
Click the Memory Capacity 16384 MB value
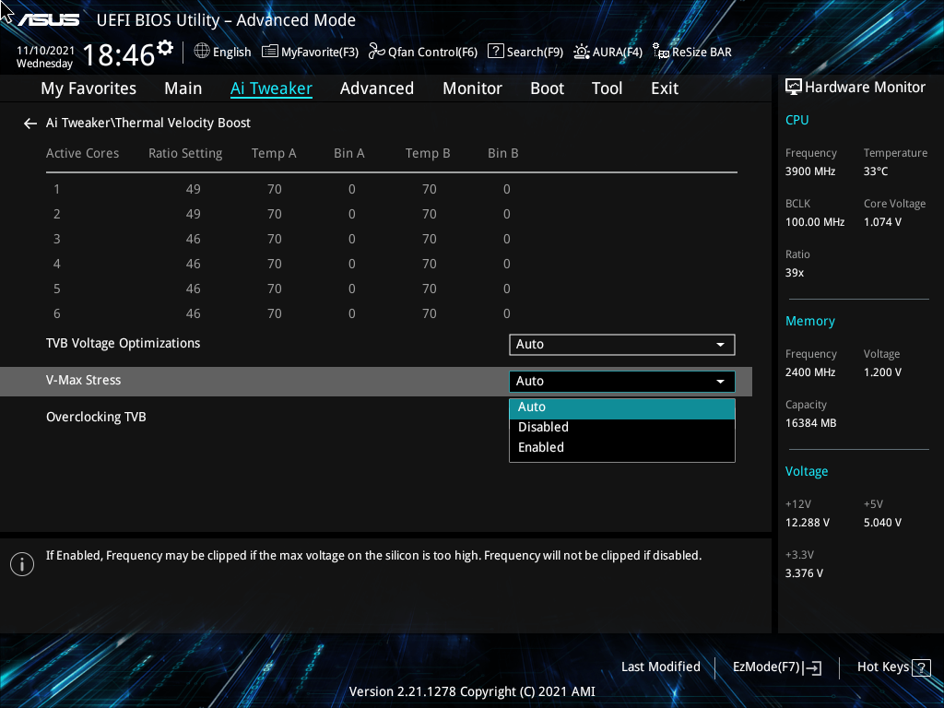[811, 423]
